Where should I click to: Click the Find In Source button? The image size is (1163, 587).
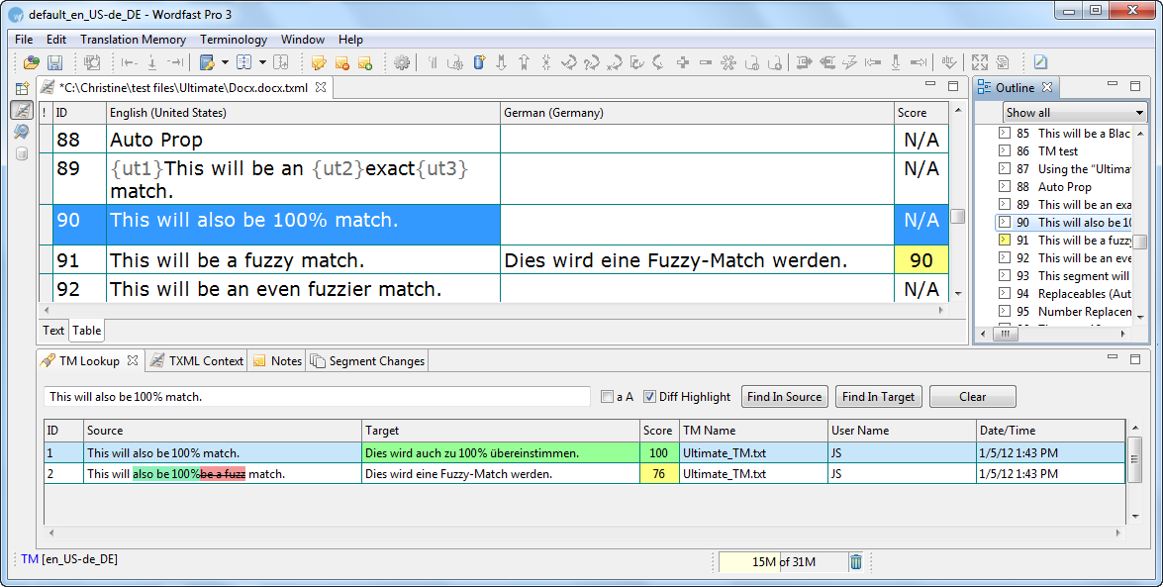point(784,397)
